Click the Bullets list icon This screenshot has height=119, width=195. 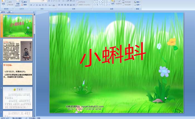(x=59, y=1)
